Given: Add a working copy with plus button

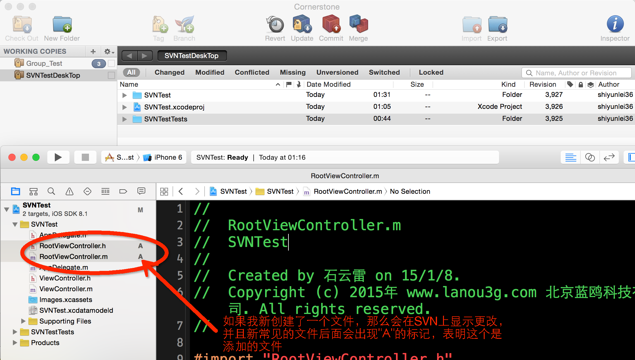Looking at the screenshot, I should tap(93, 51).
